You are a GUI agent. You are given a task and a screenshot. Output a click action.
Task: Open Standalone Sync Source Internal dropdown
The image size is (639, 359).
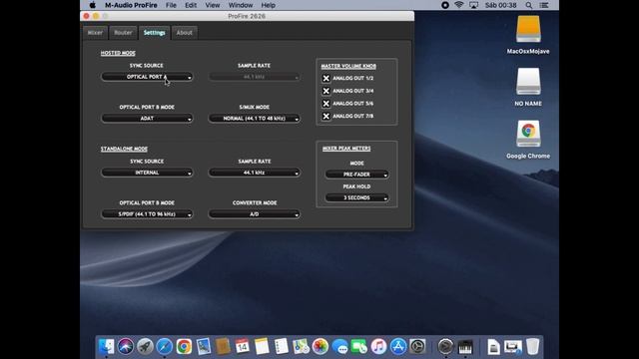tap(147, 173)
